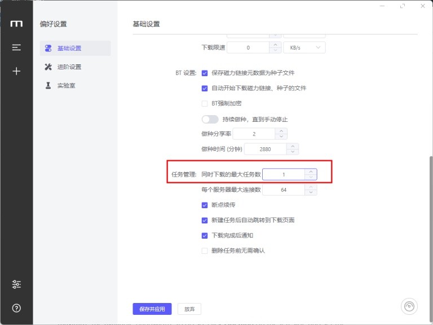Click the speedometer icon at bottom right
Screen dimensions: 433x325
(409, 306)
